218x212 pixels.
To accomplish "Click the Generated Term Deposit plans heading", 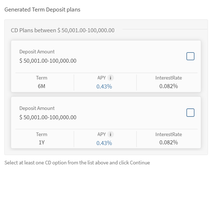I will click(x=42, y=10).
